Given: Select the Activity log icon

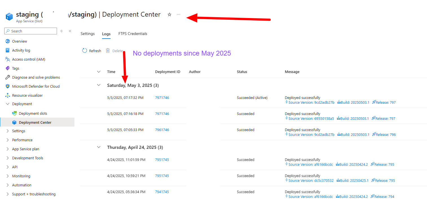Looking at the screenshot, I should click(x=8, y=50).
